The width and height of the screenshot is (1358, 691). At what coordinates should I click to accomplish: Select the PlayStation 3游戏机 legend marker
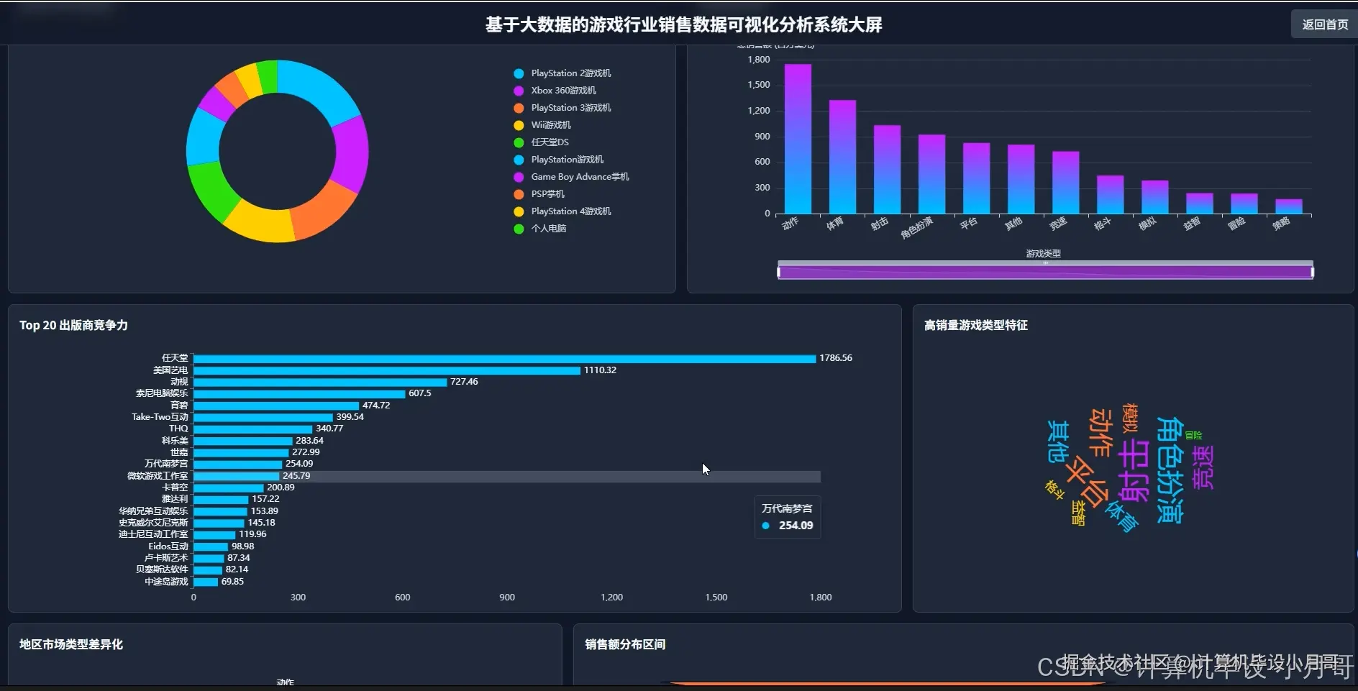click(x=518, y=107)
